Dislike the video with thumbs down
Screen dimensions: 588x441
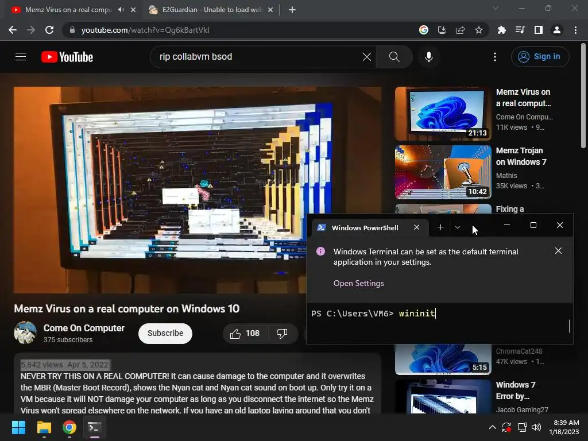click(282, 334)
